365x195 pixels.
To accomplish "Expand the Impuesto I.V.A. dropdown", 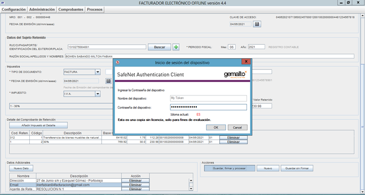I will [98, 94].
